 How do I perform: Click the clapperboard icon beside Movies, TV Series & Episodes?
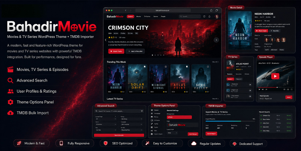click(x=10, y=69)
